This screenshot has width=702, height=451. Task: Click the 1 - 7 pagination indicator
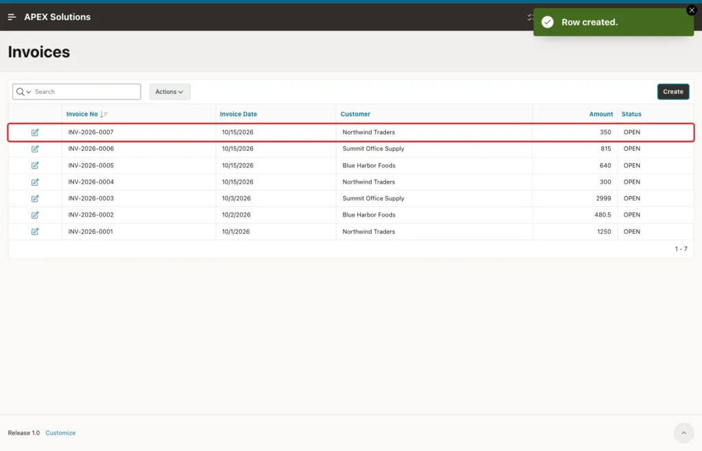click(681, 249)
